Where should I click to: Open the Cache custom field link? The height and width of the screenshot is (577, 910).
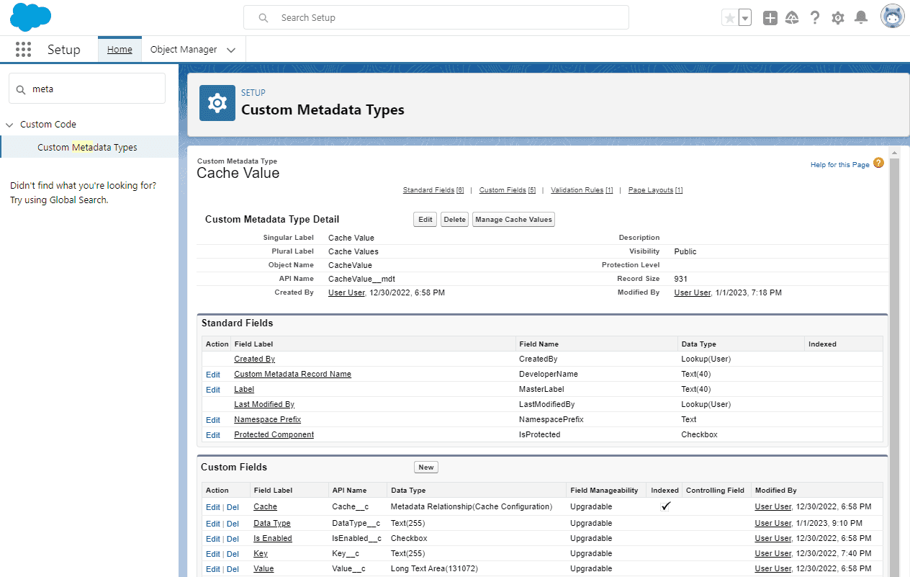pyautogui.click(x=265, y=507)
